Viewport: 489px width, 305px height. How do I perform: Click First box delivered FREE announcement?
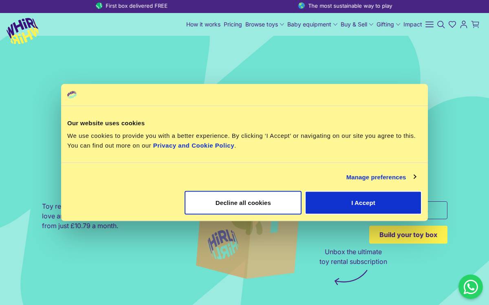pyautogui.click(x=132, y=6)
